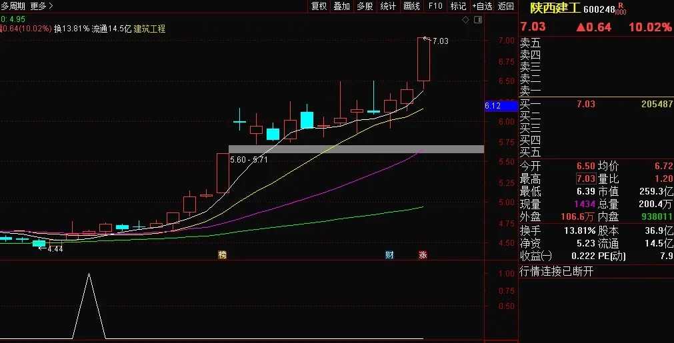Viewport: 674px width, 343px height.
Task: Click the stock name 陕西建工
Action: click(555, 8)
